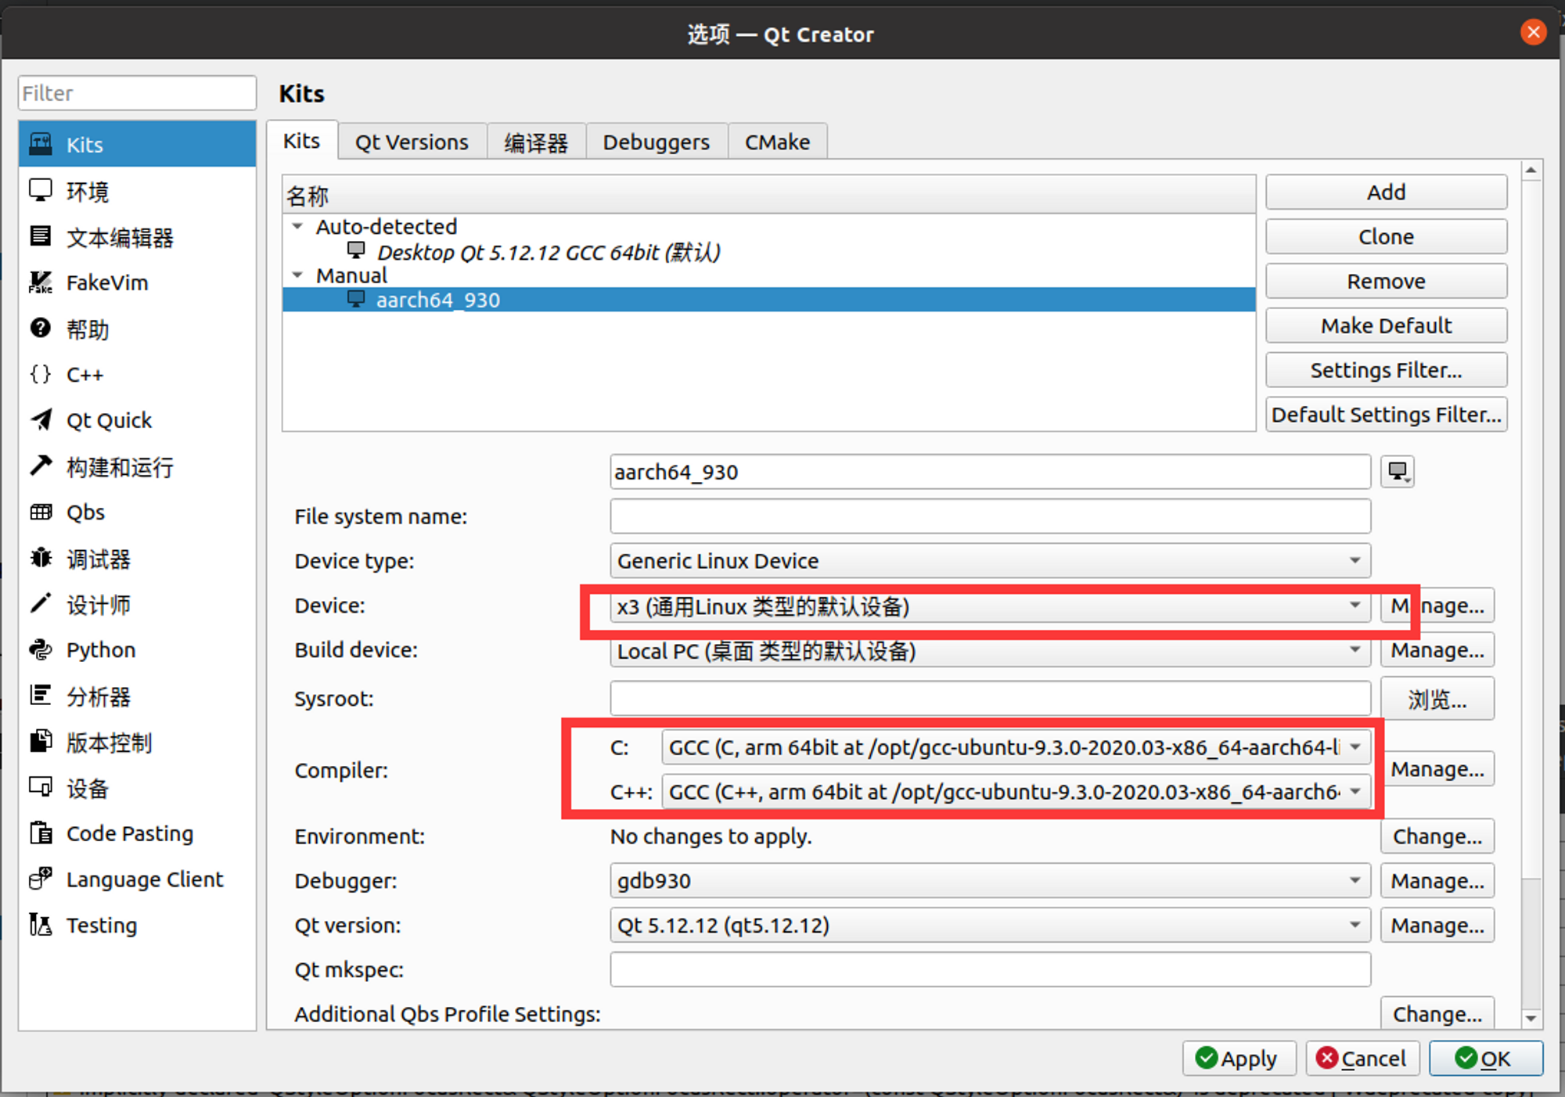
Task: Open C compiler dropdown
Action: 1016,747
